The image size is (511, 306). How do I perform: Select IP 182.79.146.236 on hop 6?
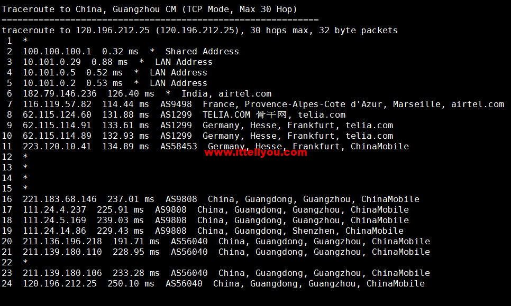[x=60, y=94]
